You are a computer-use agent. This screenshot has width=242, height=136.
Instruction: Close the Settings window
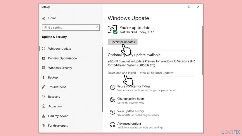pyautogui.click(x=198, y=7)
